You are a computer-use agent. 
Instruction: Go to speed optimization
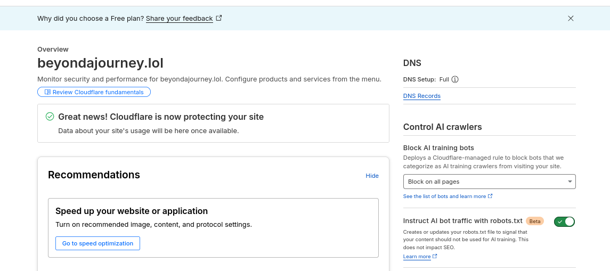click(x=97, y=243)
